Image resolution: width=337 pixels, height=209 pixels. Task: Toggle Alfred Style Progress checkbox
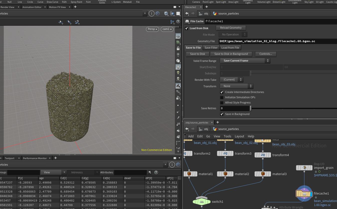tap(222, 103)
